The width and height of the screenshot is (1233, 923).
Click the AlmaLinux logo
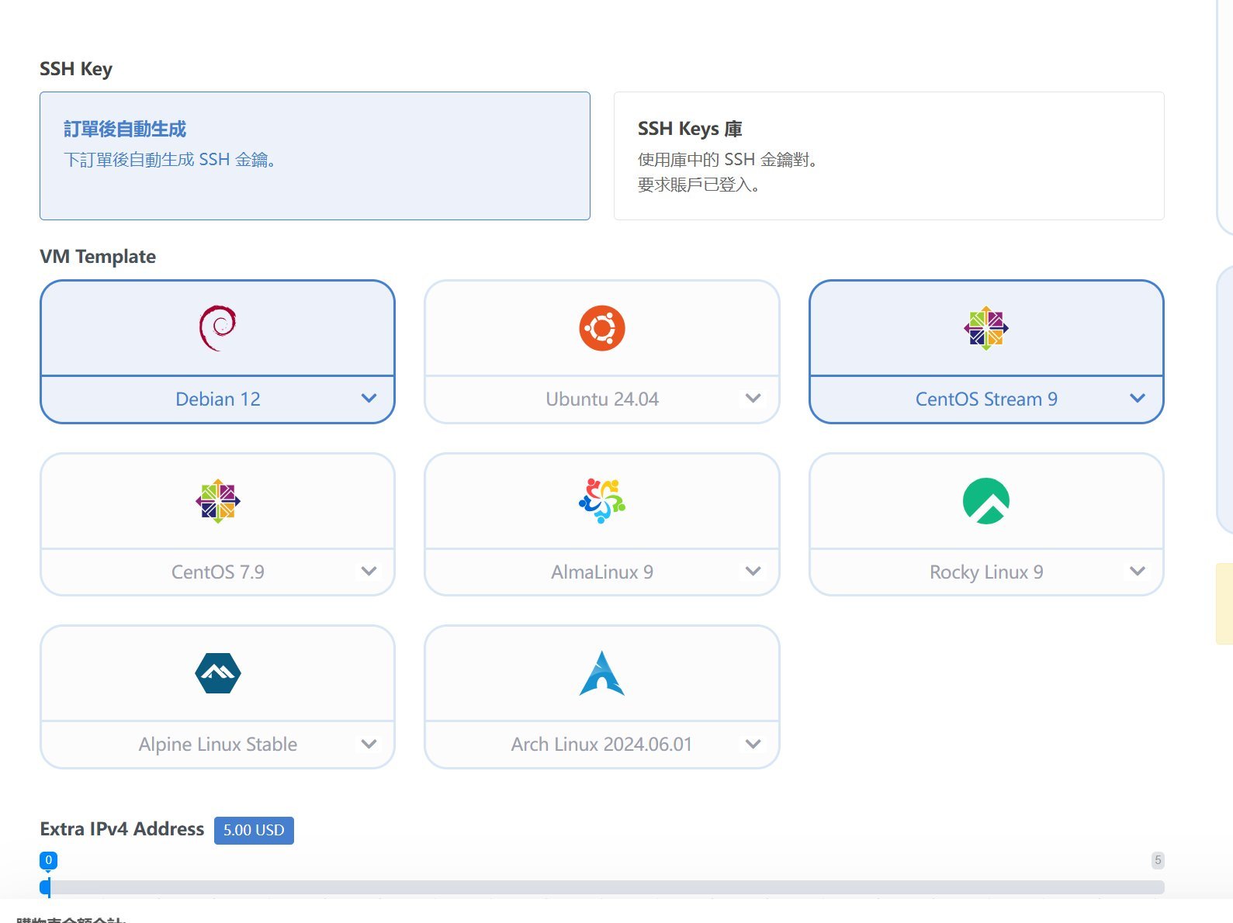point(602,501)
